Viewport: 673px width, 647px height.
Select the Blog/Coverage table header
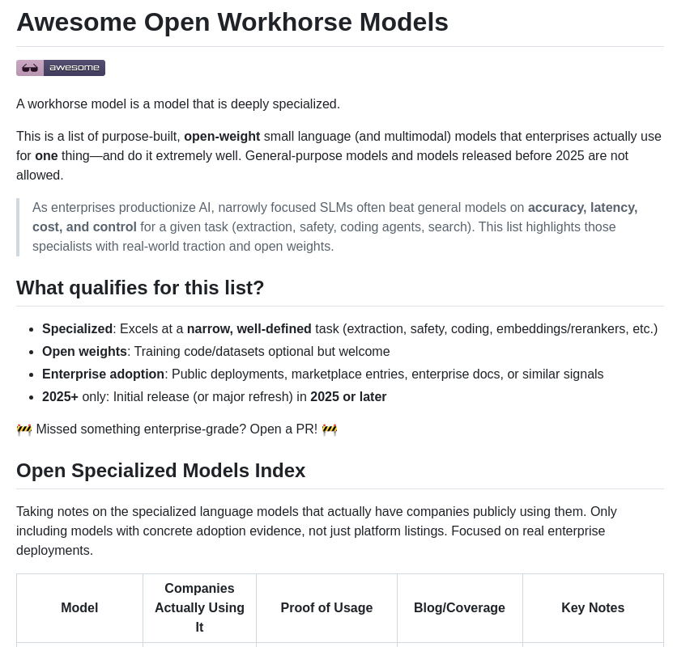click(459, 607)
